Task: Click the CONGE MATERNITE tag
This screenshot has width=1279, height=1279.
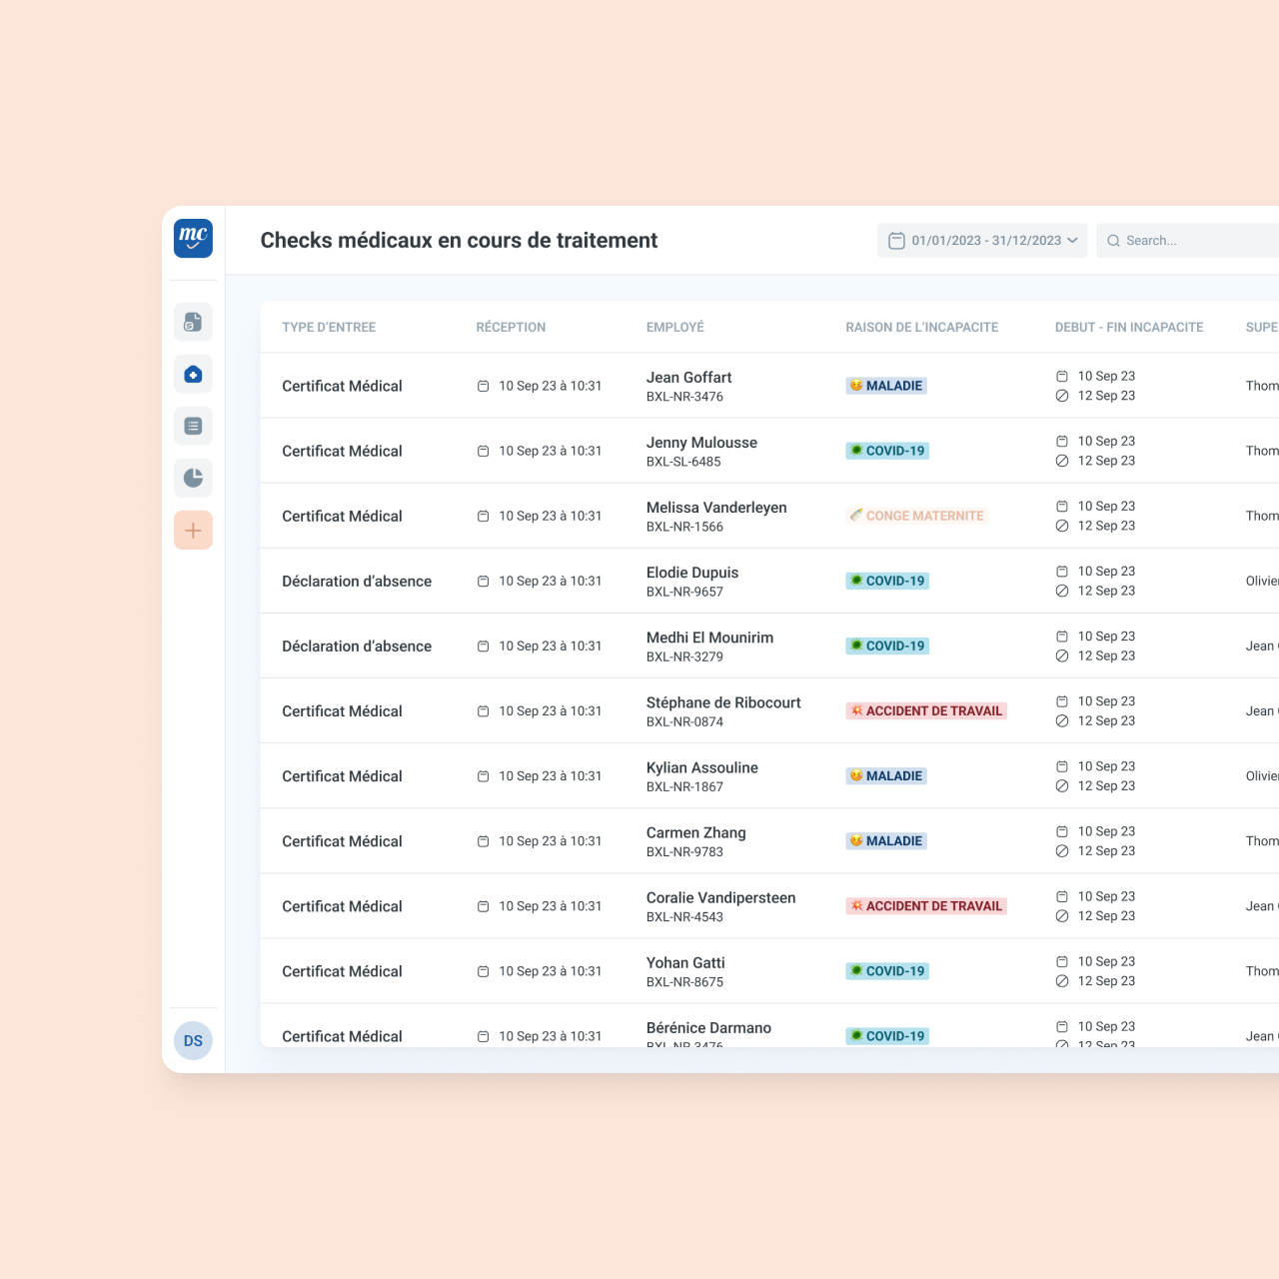Action: coord(916,516)
